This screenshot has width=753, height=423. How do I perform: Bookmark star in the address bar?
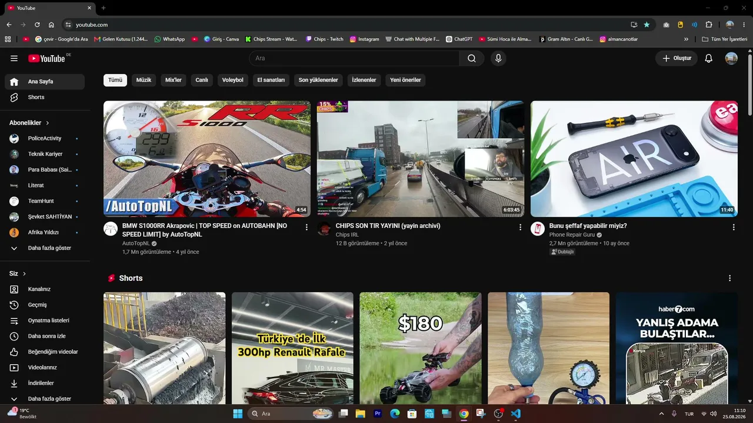click(647, 25)
